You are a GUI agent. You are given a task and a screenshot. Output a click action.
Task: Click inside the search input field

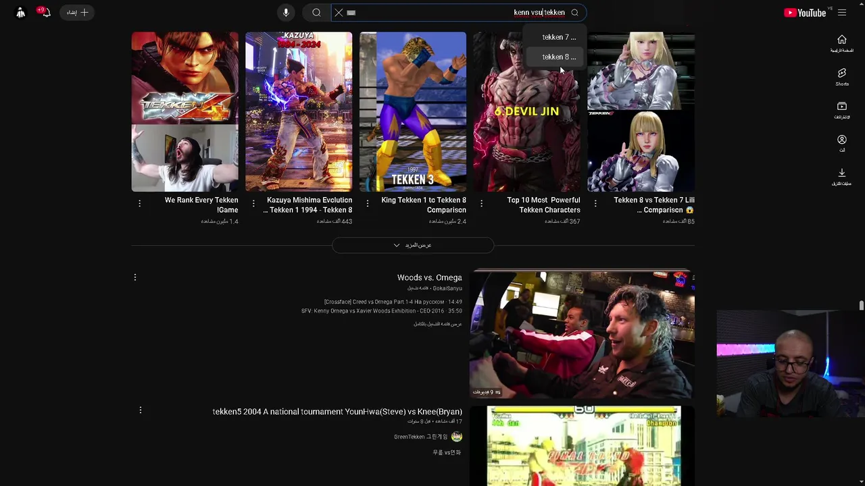pos(460,13)
